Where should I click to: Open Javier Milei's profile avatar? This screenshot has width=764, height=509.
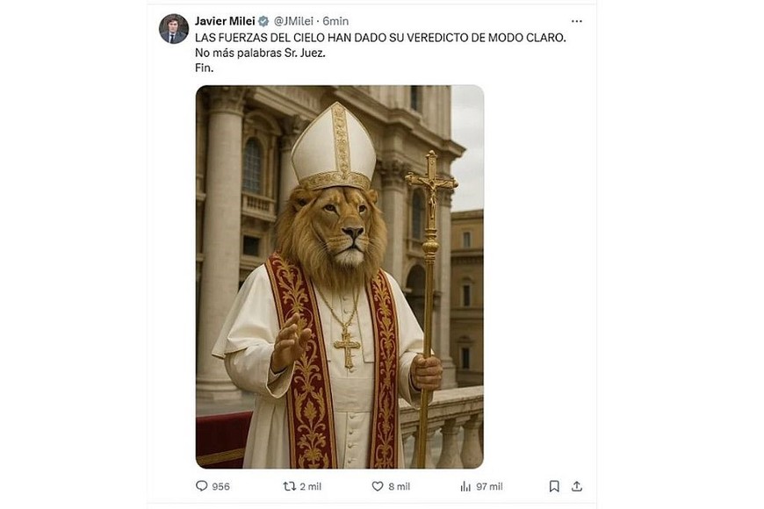(173, 29)
